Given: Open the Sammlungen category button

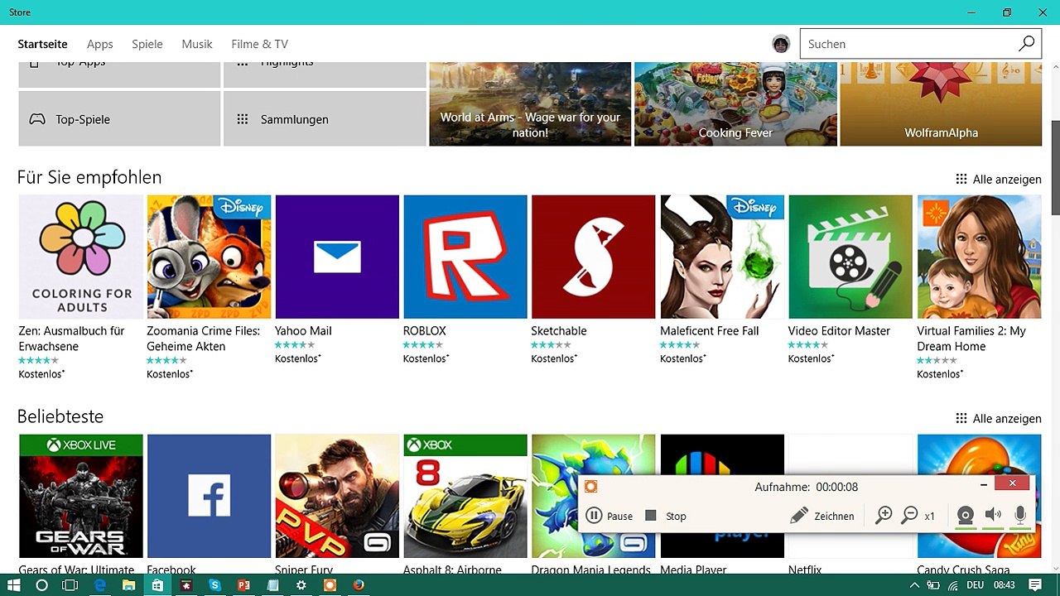Looking at the screenshot, I should click(325, 118).
